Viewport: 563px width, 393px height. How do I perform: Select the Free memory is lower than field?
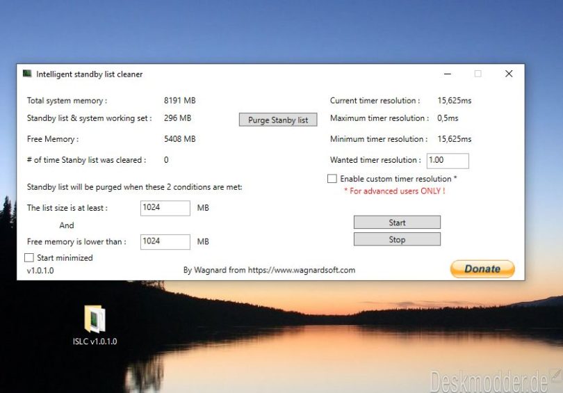[x=165, y=242]
